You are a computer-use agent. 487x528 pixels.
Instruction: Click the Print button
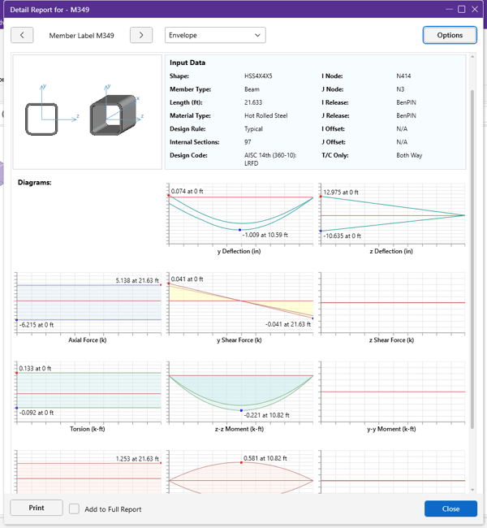pyautogui.click(x=37, y=508)
